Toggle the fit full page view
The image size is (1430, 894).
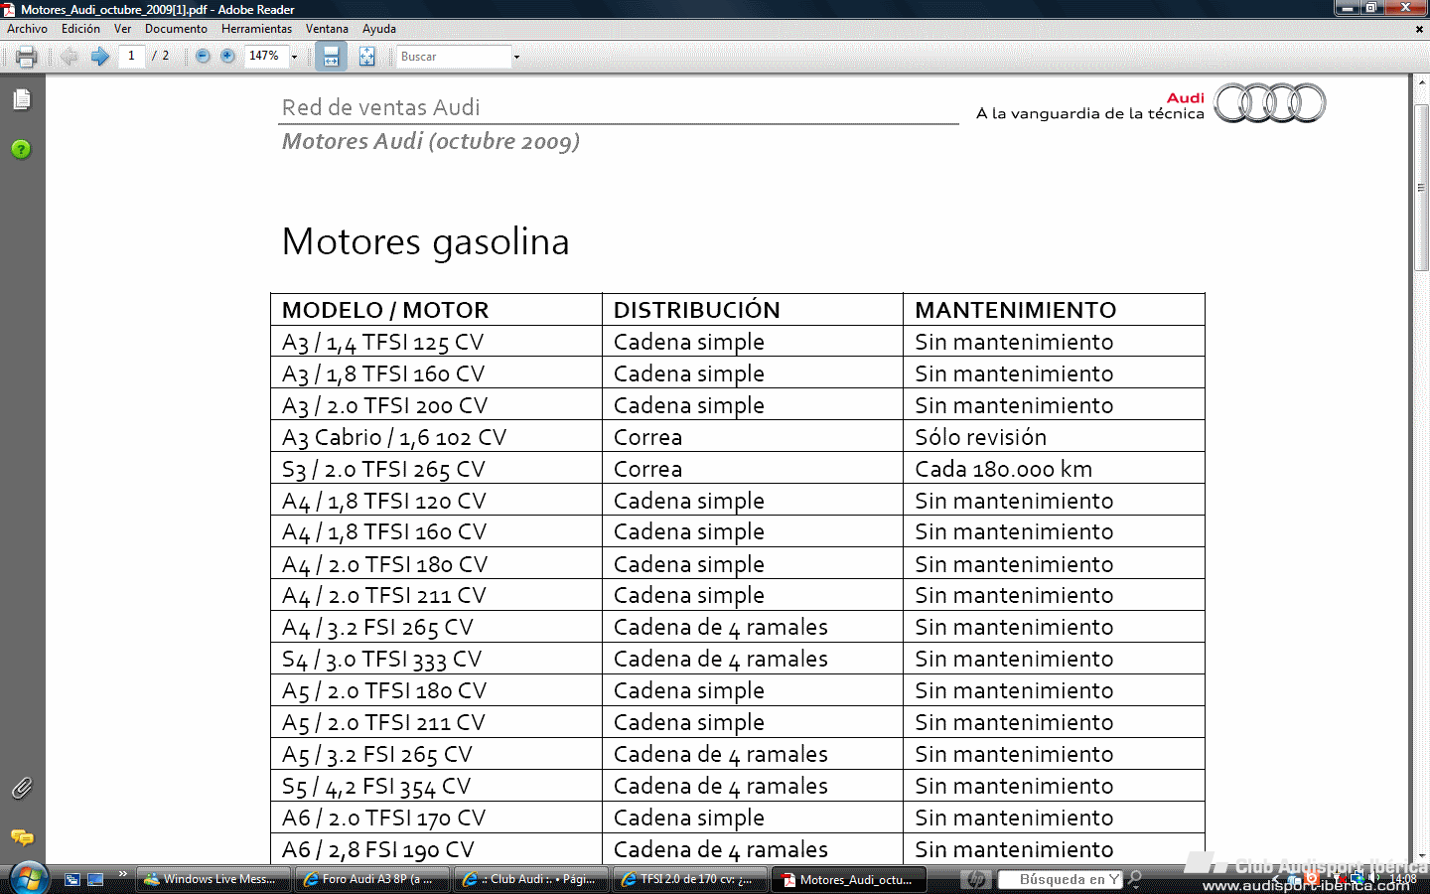[366, 57]
